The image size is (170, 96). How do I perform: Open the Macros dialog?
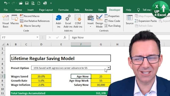[15, 20]
